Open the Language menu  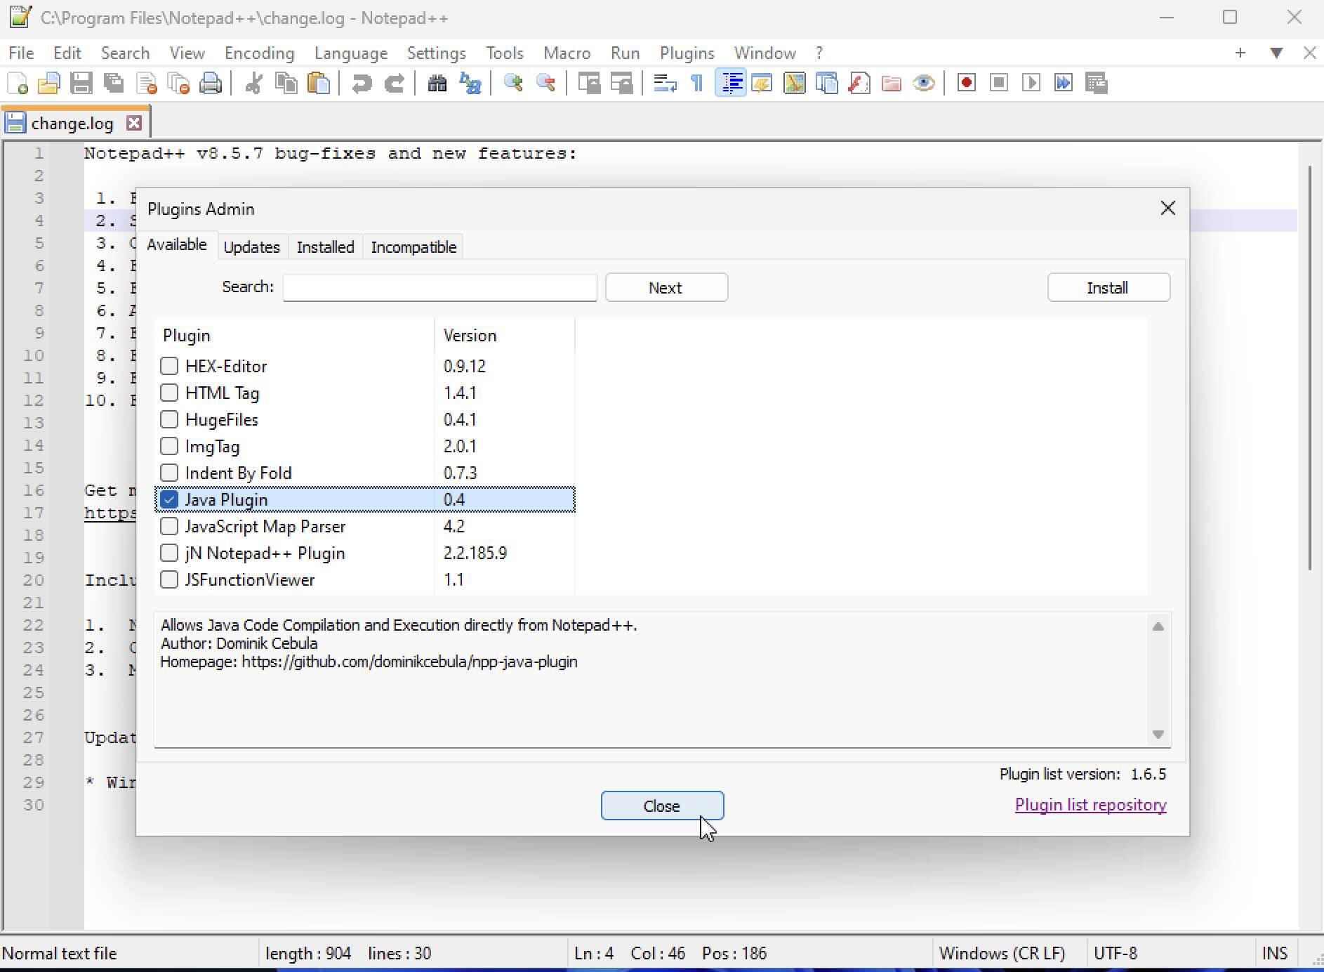(x=352, y=53)
